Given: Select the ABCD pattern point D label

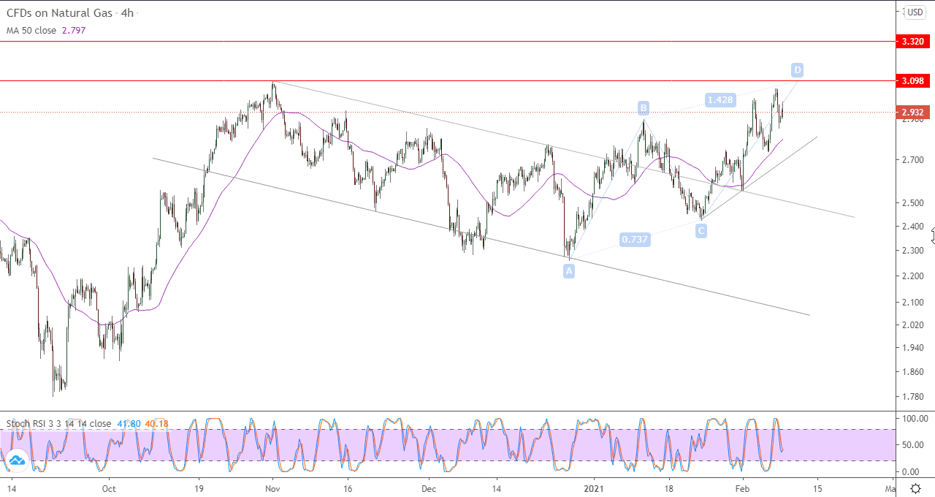Looking at the screenshot, I should pos(798,70).
